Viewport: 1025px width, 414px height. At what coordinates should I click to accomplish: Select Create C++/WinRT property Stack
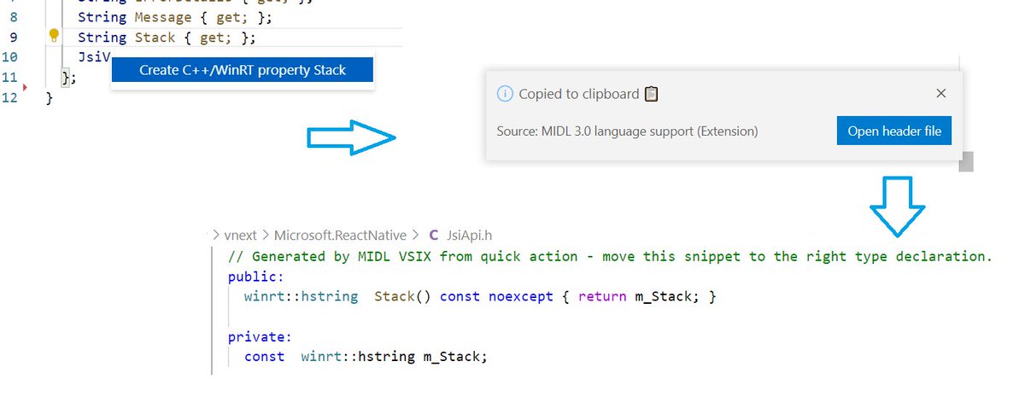pos(243,70)
